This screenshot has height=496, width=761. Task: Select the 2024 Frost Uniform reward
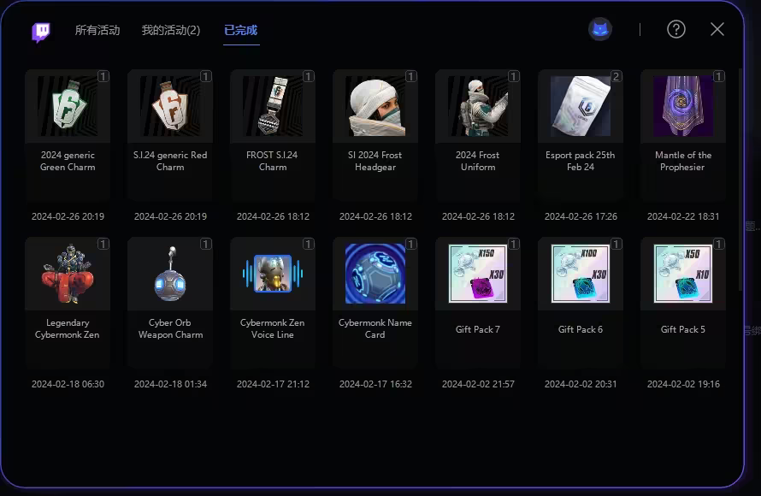pos(478,135)
